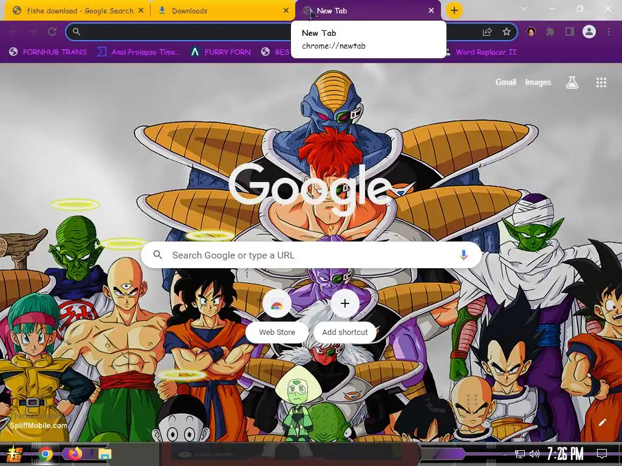Viewport: 622px width, 466px height.
Task: Switch to the Downloads tab
Action: click(x=222, y=11)
